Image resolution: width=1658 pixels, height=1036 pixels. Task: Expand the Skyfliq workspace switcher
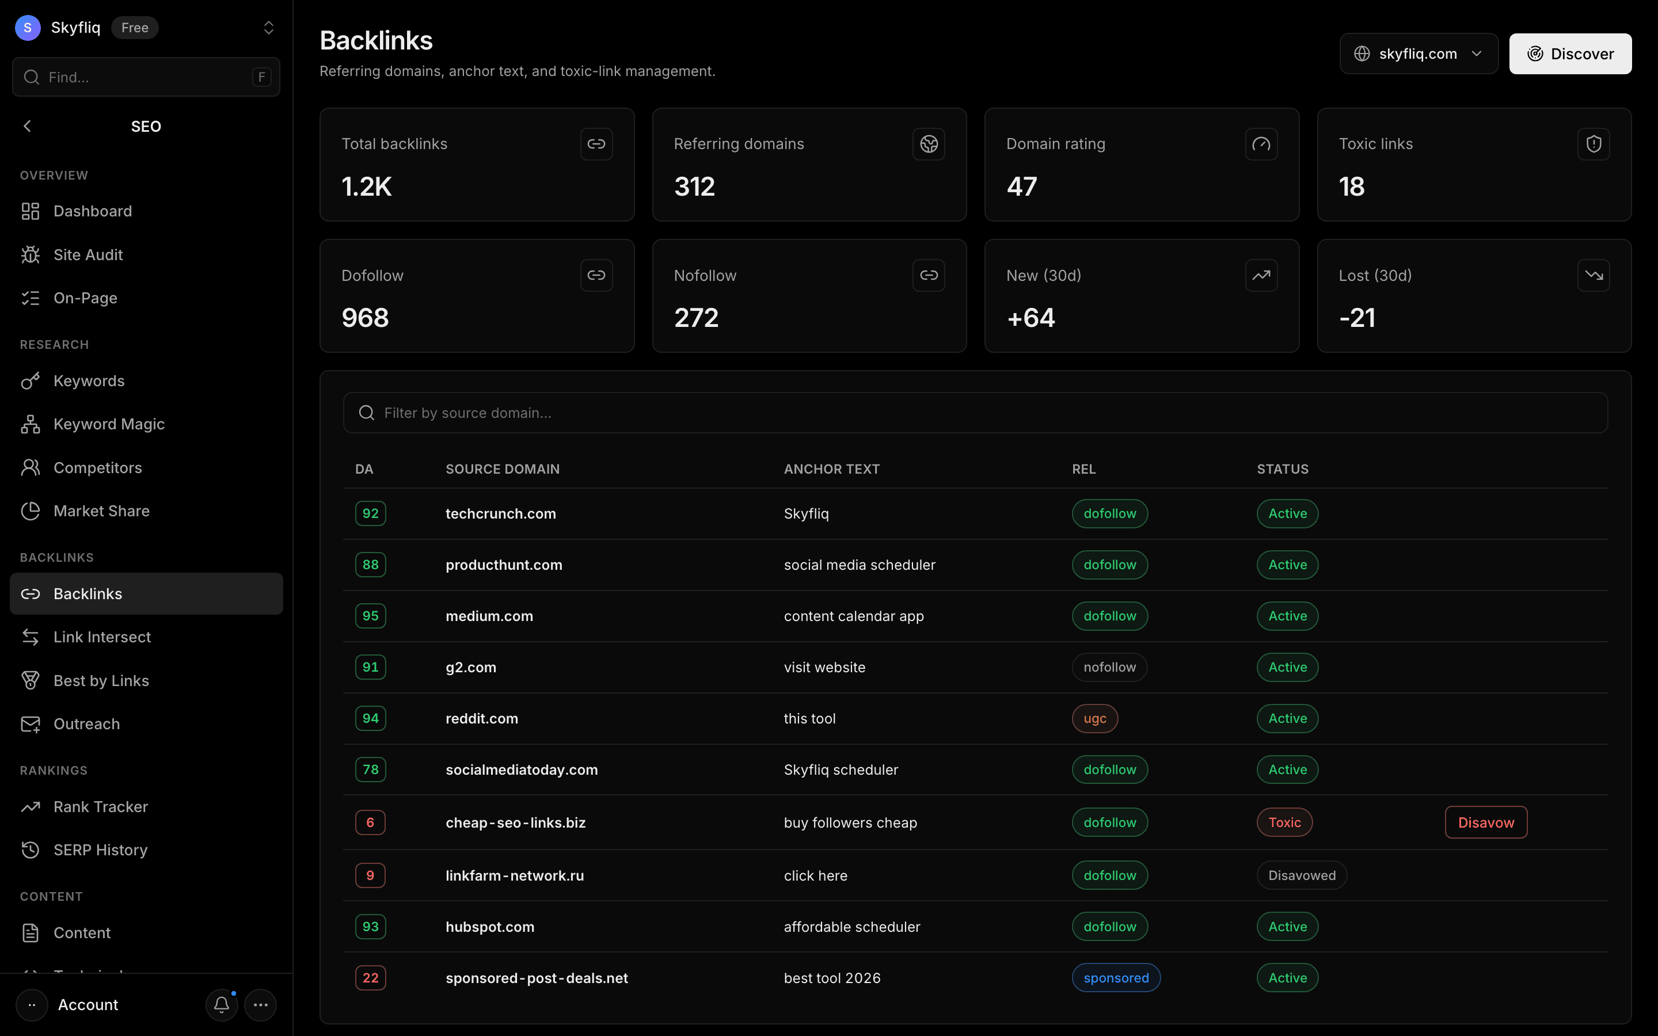pos(269,28)
